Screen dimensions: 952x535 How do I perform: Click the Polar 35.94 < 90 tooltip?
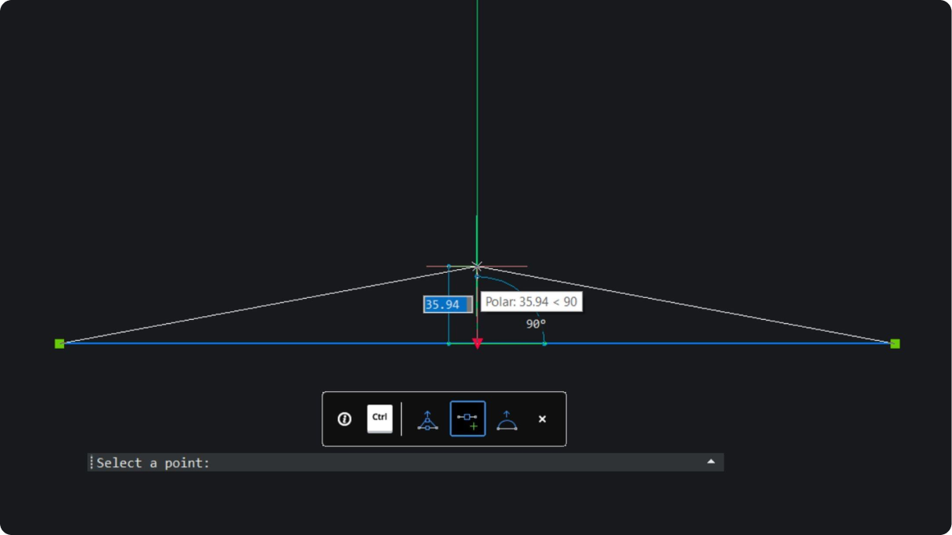tap(531, 303)
